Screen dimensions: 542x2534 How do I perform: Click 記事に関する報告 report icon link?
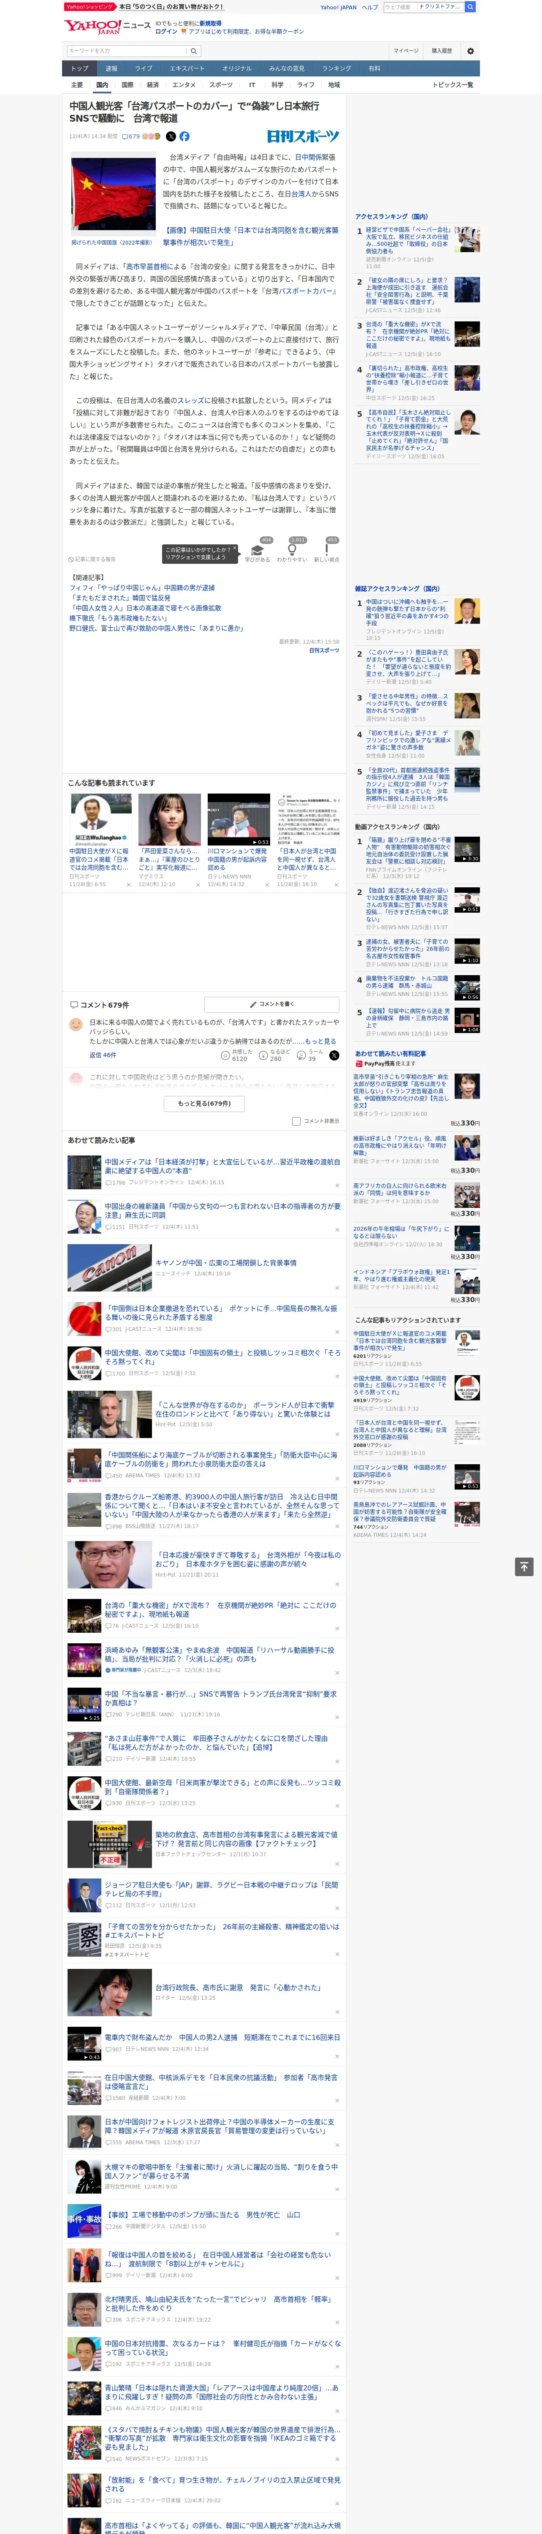coord(92,559)
